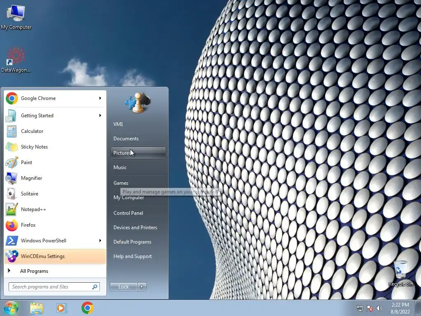The width and height of the screenshot is (421, 316).
Task: Open the Documents library
Action: pyautogui.click(x=138, y=139)
